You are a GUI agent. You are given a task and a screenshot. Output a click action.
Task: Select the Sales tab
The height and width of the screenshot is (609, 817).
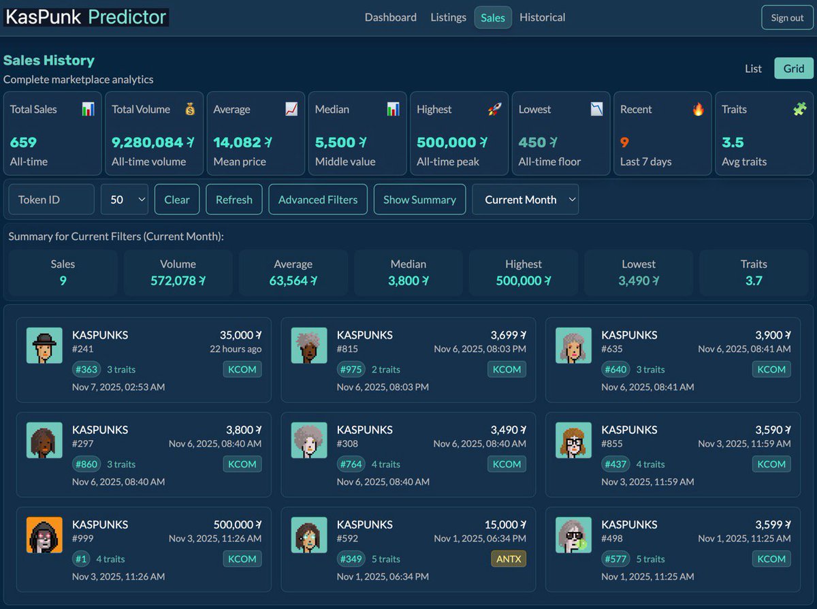[493, 18]
